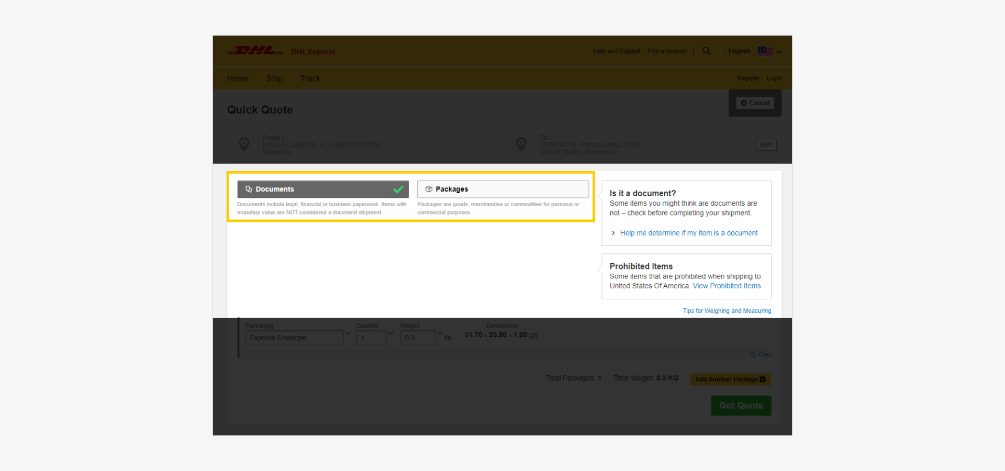Click the Malaysia flag icon in the header
Viewport: 1005px width, 471px height.
765,51
